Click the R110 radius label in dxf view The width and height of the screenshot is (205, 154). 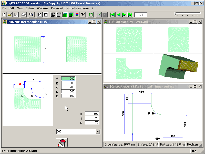coord(151,113)
